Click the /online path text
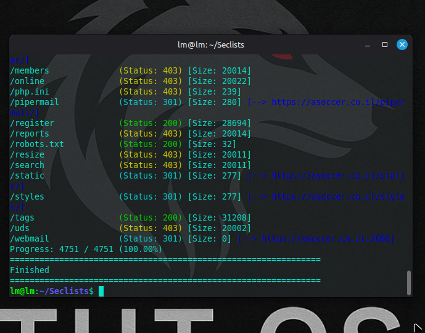 point(27,81)
